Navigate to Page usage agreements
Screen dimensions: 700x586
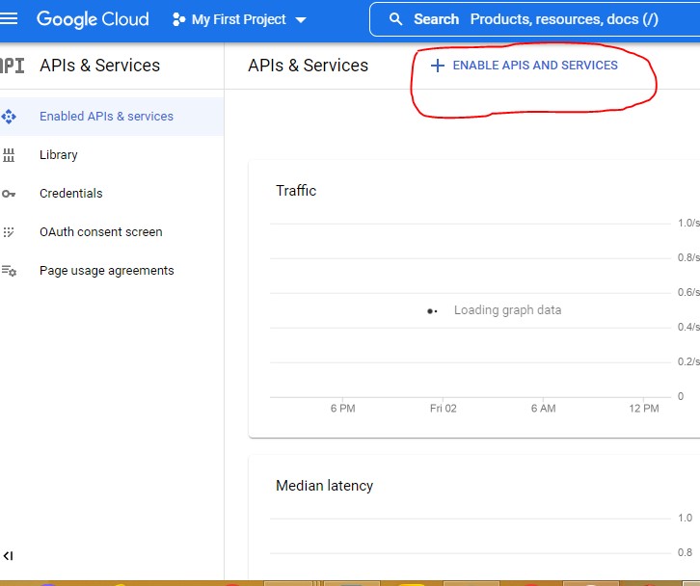[106, 271]
